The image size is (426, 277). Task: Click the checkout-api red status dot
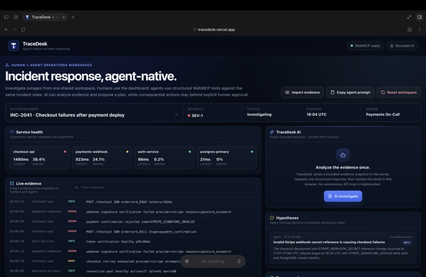tap(65, 152)
